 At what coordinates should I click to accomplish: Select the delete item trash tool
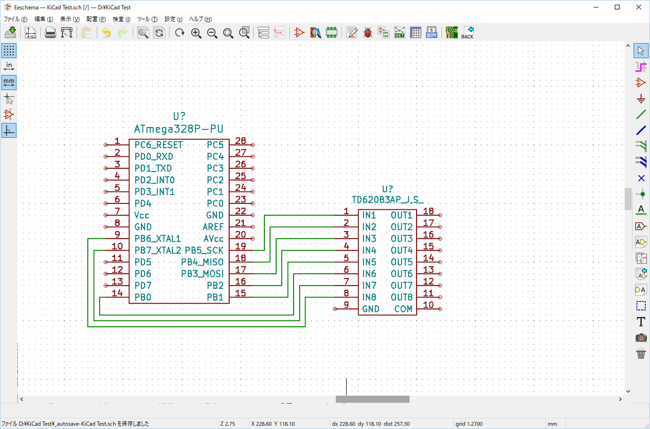tap(641, 354)
